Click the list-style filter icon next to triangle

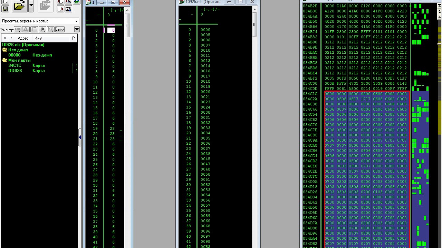(34, 29)
